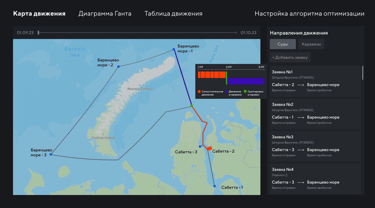Viewport: 375px width, 208px height.
Task: Open Таблица движения tab
Action: point(173,14)
